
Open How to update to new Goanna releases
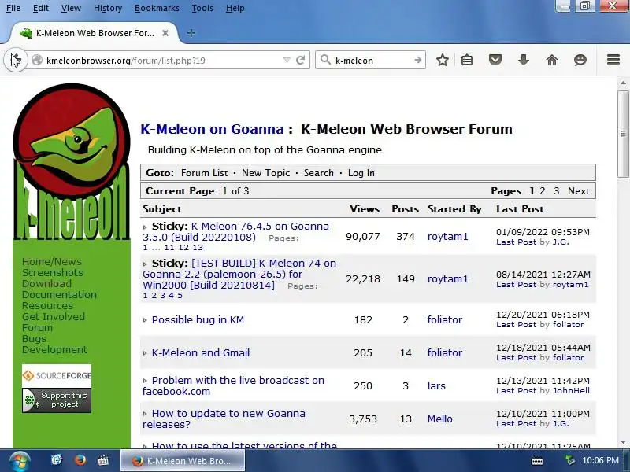click(x=224, y=419)
